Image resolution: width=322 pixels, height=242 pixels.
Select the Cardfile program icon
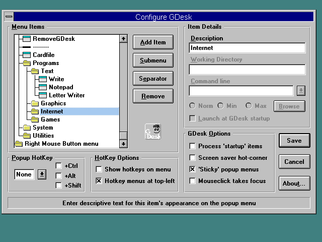(27, 55)
